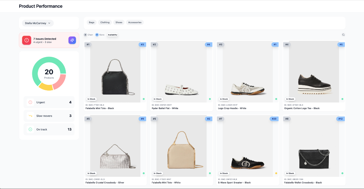Click the '20 Products' donut center total
This screenshot has width=364, height=189.
49,74
